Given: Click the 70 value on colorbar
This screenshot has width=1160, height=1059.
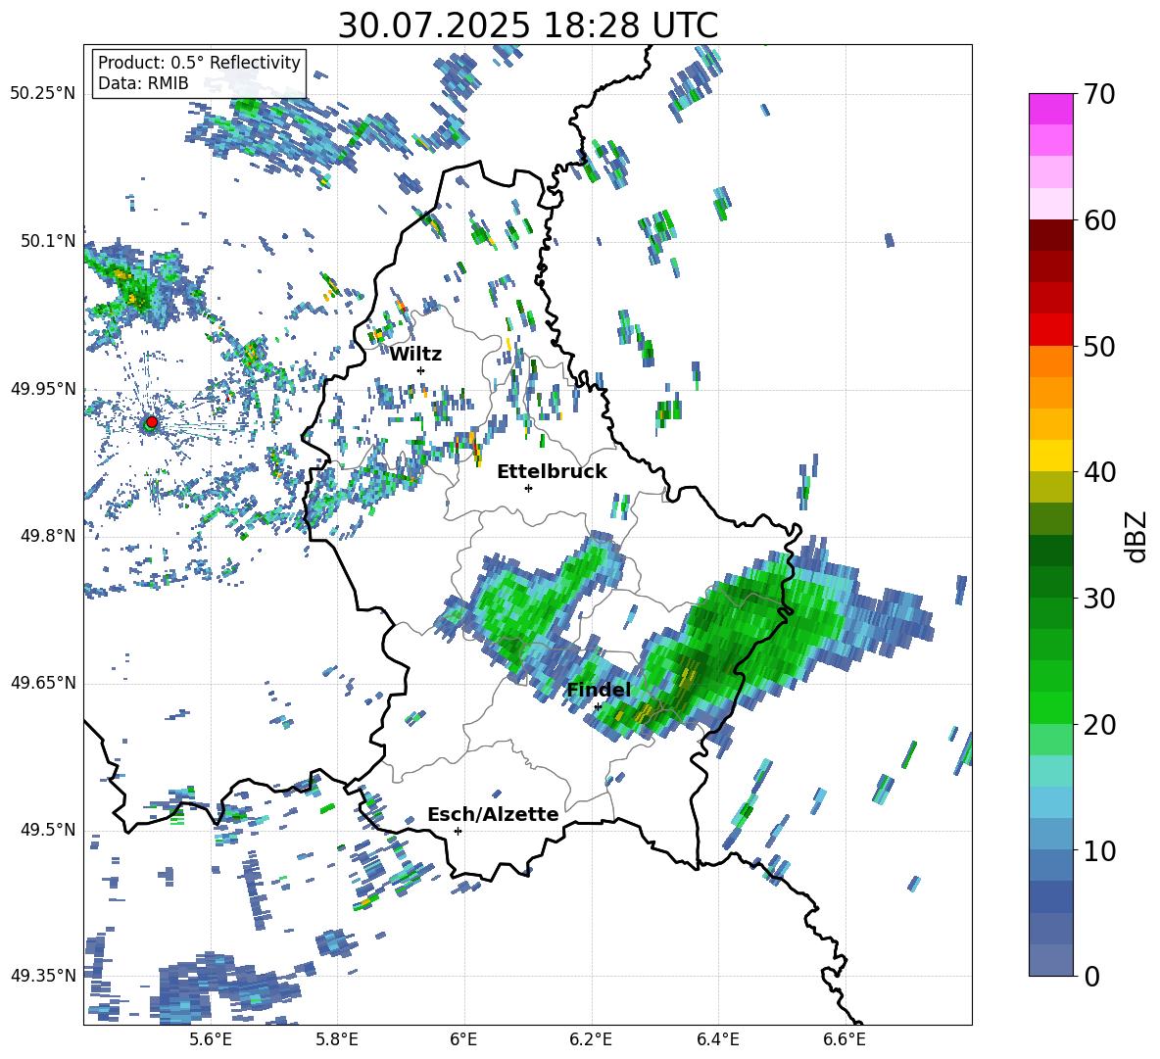Looking at the screenshot, I should pos(1099,94).
